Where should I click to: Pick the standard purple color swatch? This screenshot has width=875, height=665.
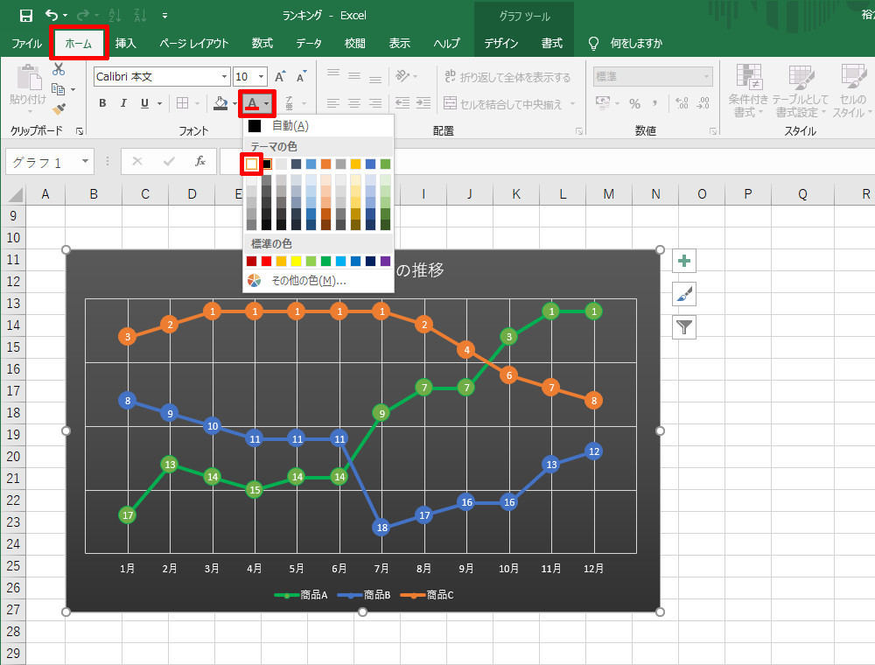point(385,261)
